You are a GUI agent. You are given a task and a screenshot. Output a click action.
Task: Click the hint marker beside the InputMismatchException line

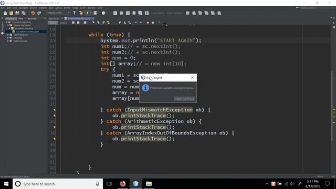tap(55, 110)
